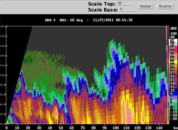
Task: Focus the Scale Base input field
Action: 128,9
